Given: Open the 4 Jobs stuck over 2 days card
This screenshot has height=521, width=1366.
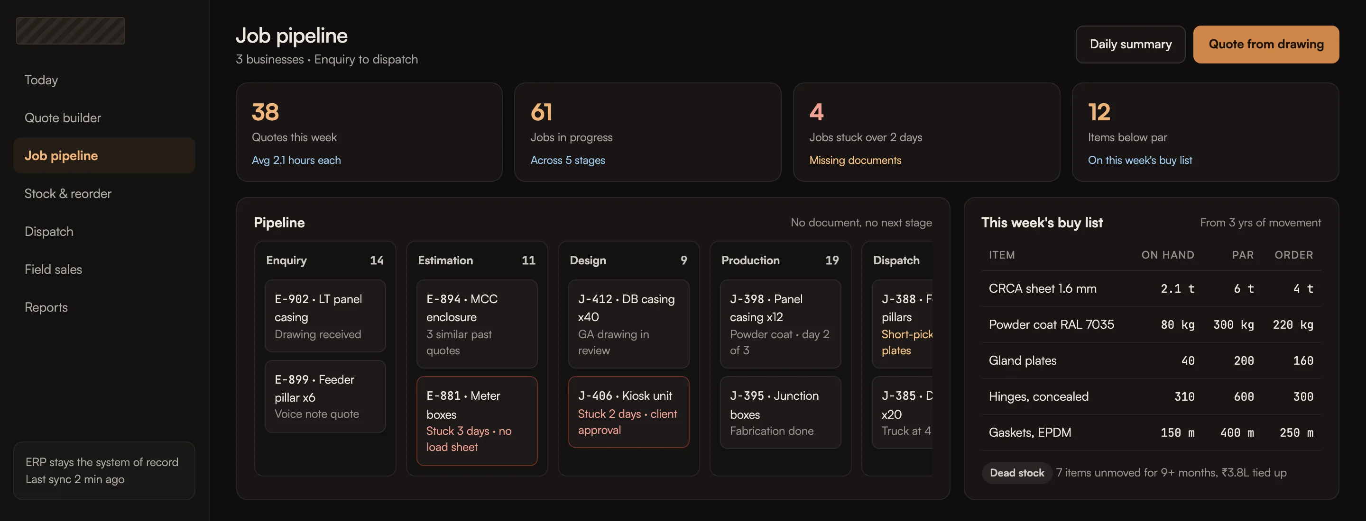Looking at the screenshot, I should click(x=926, y=132).
